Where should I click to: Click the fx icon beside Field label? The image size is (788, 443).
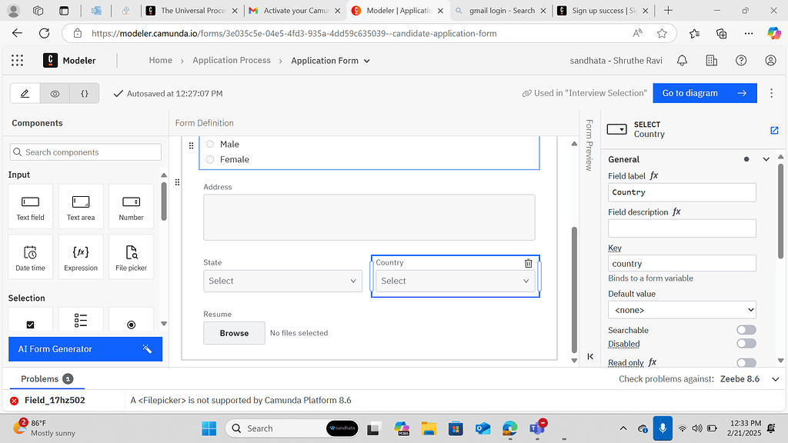coord(653,175)
